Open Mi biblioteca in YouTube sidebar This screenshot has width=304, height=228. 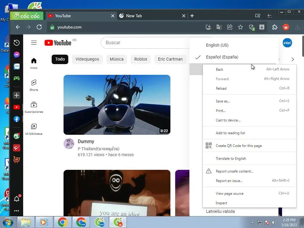click(x=34, y=129)
